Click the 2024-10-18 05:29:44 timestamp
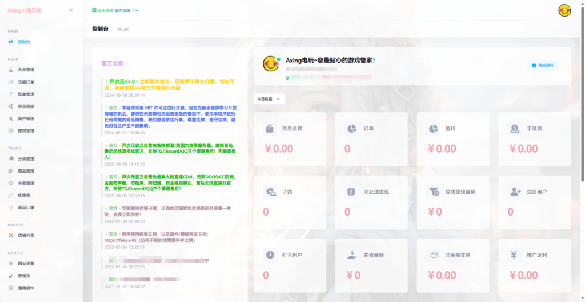585x302 pixels. click(125, 96)
